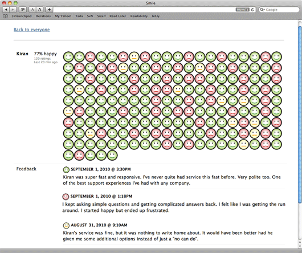Click the browser forward arrow button
Viewport: 302px width, 253px height.
point(13,10)
